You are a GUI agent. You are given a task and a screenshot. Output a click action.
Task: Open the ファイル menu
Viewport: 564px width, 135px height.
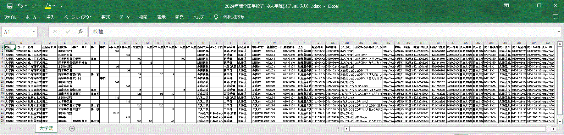10,17
